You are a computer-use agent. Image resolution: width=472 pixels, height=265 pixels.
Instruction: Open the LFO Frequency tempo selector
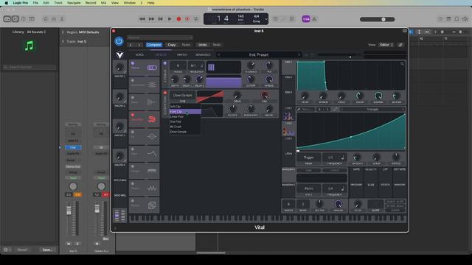pos(334,158)
